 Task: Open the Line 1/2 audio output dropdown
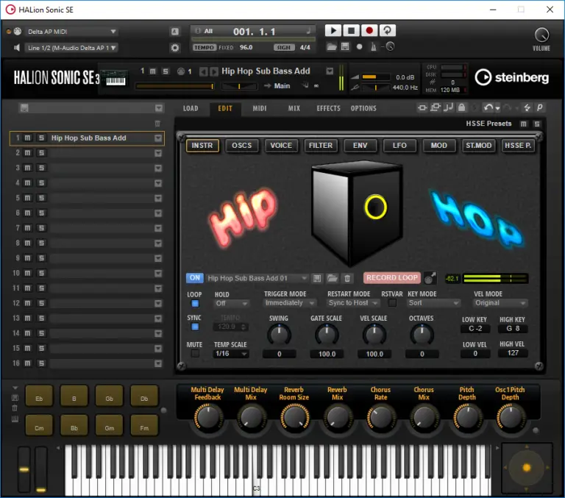pos(71,48)
